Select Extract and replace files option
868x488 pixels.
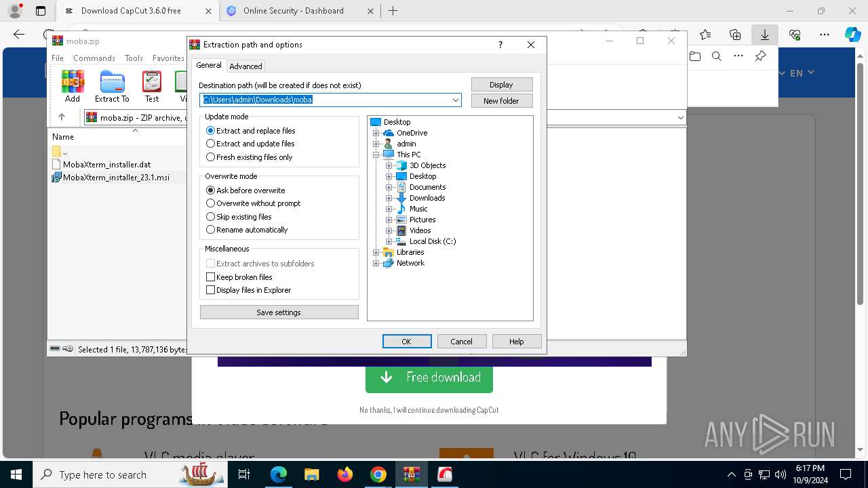point(251,131)
